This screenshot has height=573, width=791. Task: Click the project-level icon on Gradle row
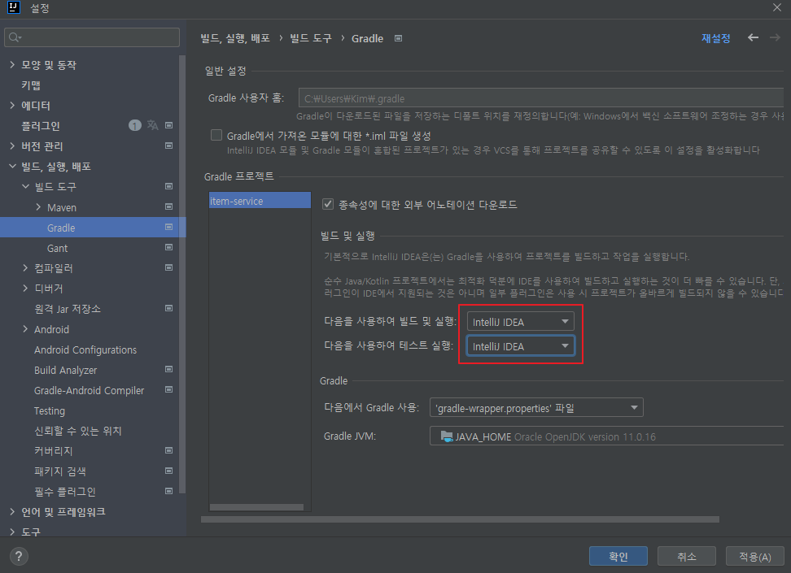click(x=169, y=228)
